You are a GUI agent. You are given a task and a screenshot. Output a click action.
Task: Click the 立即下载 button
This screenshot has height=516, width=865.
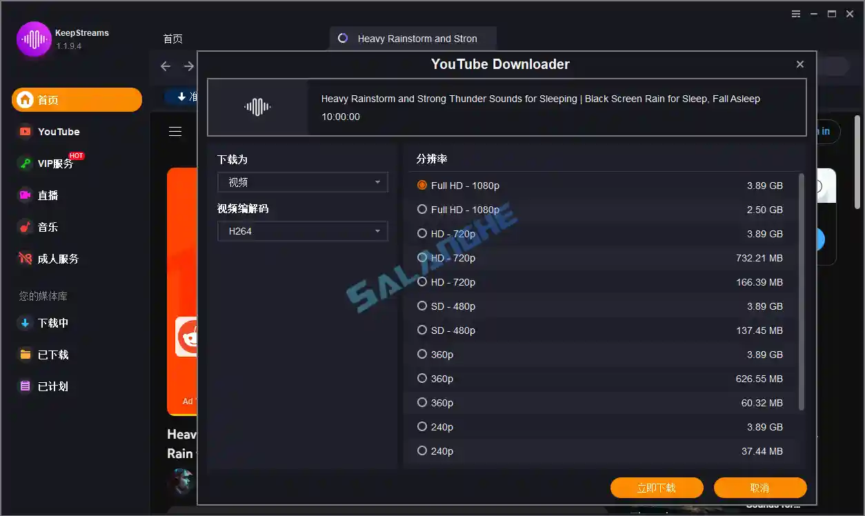(x=657, y=488)
